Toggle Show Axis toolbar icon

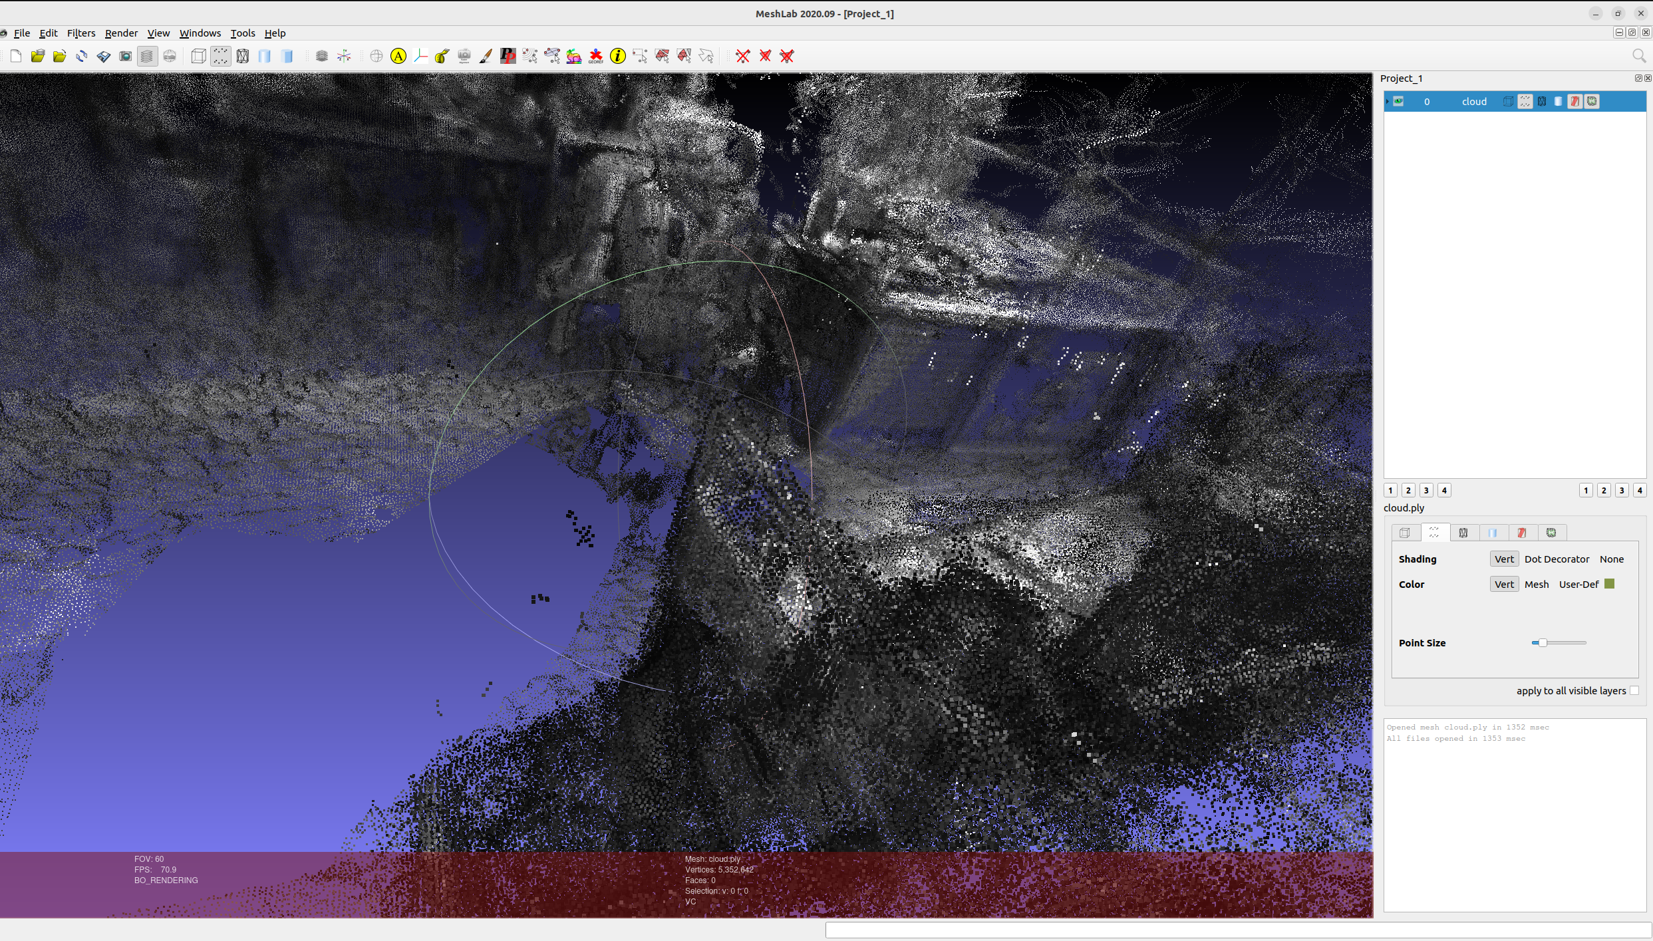coord(344,57)
